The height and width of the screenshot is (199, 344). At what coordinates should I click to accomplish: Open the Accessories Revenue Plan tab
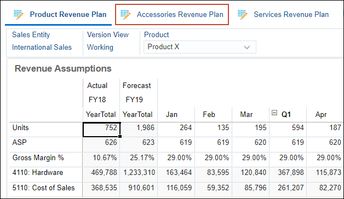point(172,14)
